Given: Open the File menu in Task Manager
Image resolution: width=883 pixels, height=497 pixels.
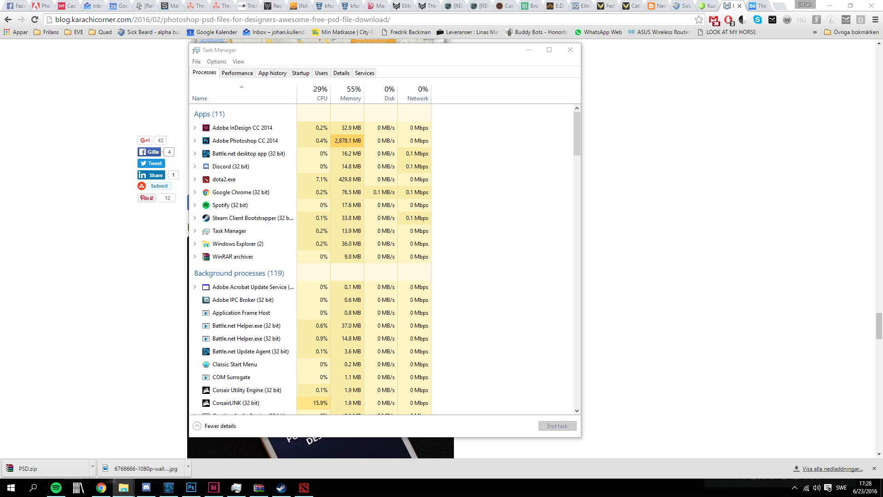Looking at the screenshot, I should point(196,62).
